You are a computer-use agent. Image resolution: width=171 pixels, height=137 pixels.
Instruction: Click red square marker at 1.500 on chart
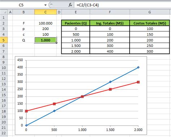110,89
